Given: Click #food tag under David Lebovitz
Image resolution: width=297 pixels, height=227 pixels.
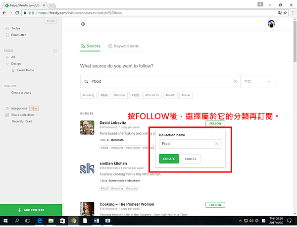Looking at the screenshot, I should click(104, 148).
